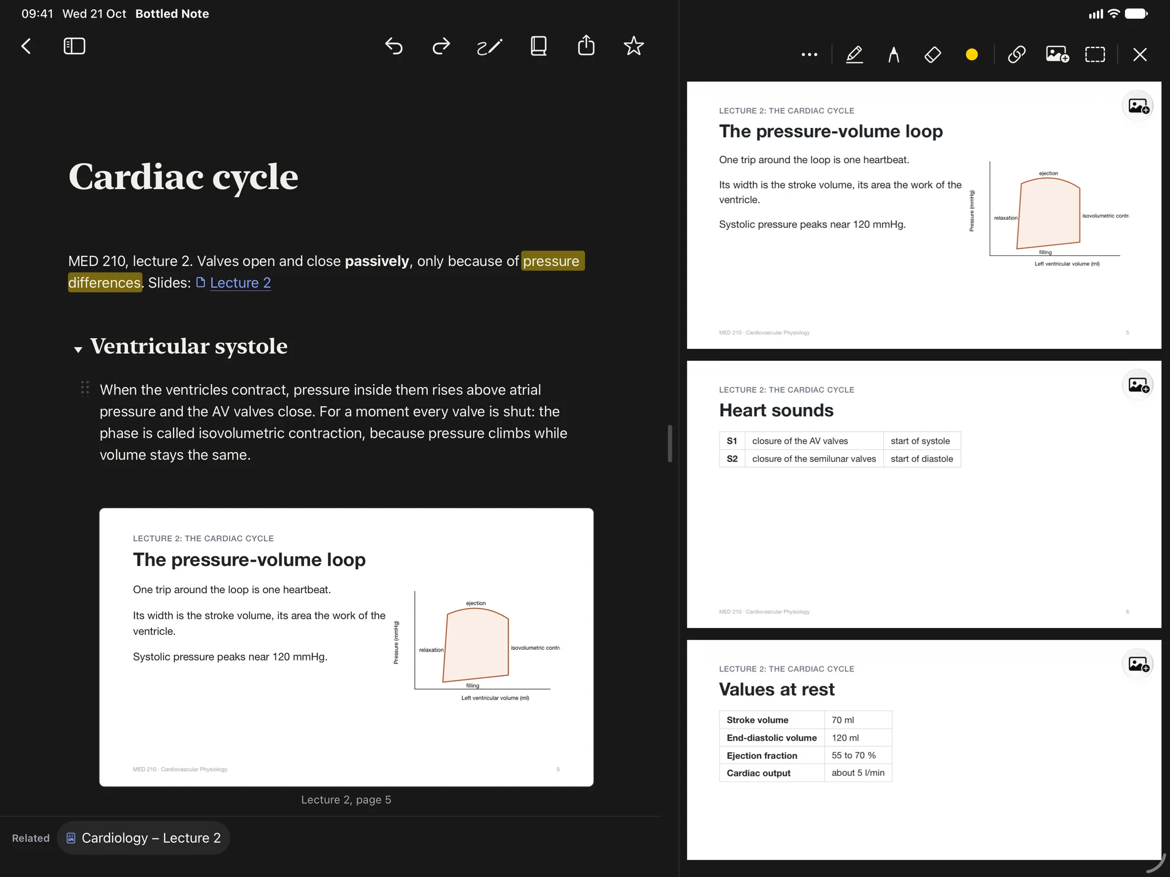
Task: Open related note Cardiology – Lecture 2
Action: [143, 838]
